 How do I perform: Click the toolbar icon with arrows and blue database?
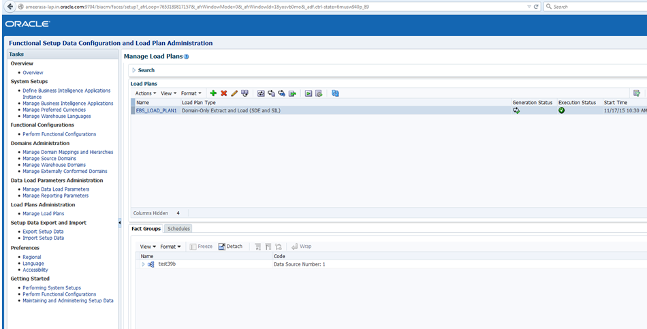282,93
